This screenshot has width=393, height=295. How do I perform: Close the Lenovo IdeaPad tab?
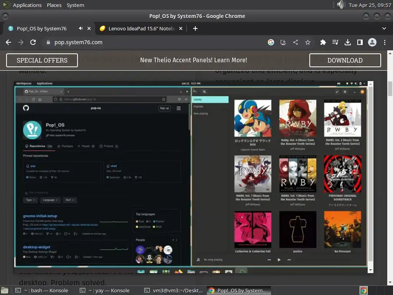click(181, 28)
